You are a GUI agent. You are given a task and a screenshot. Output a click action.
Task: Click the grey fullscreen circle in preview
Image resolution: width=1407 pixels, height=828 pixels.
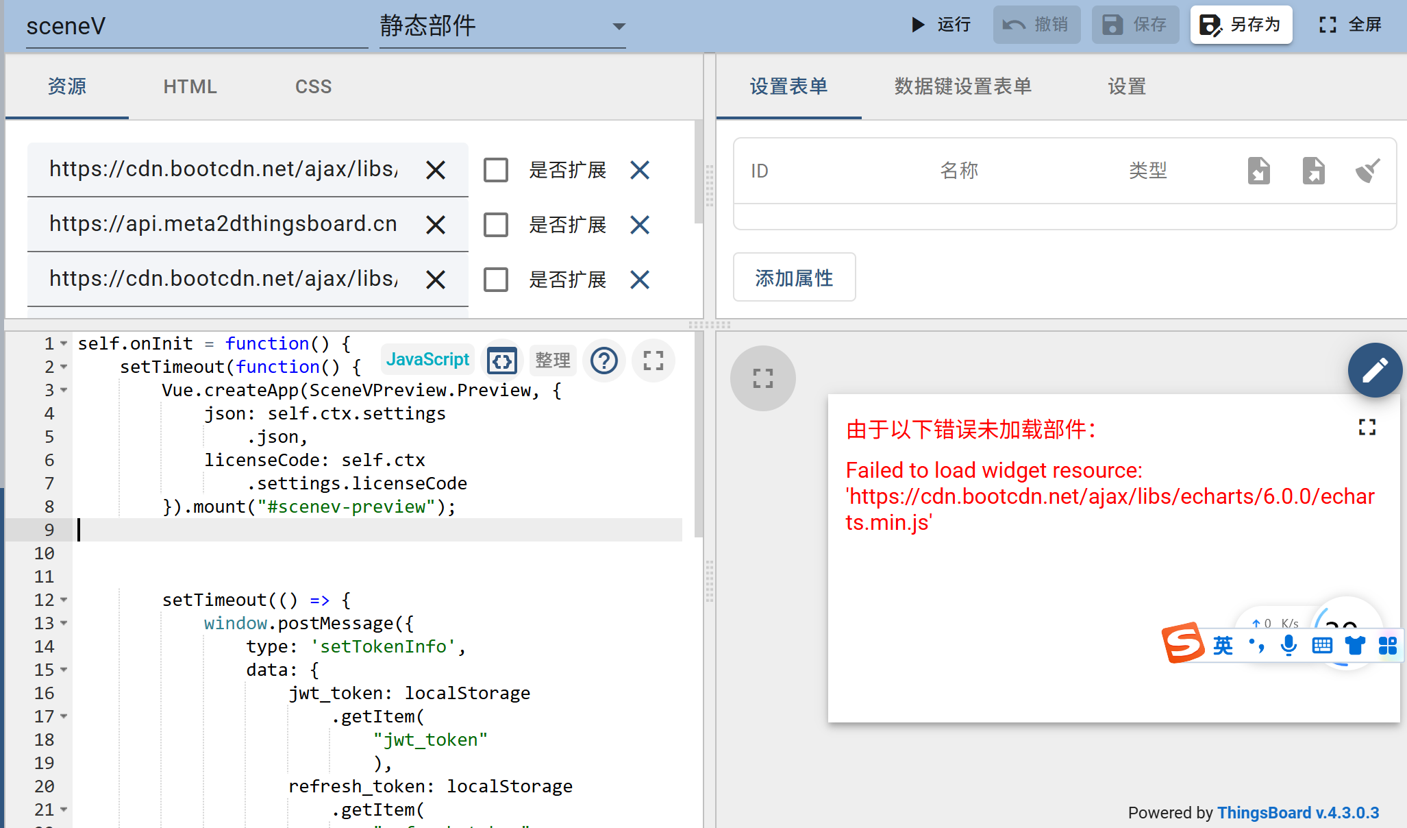762,378
